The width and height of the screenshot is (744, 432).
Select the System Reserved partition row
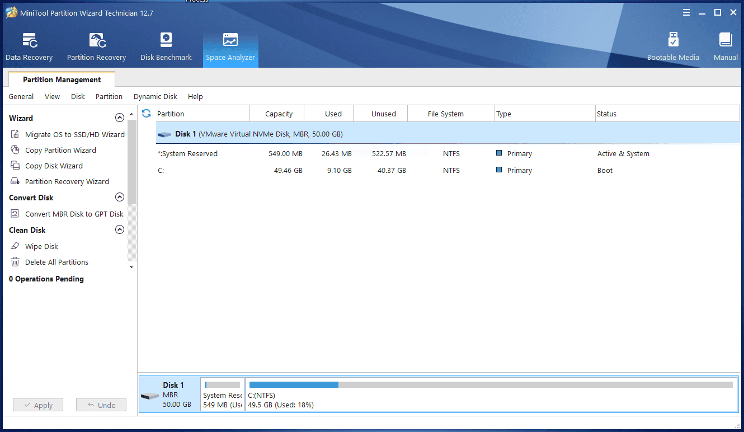(x=187, y=154)
